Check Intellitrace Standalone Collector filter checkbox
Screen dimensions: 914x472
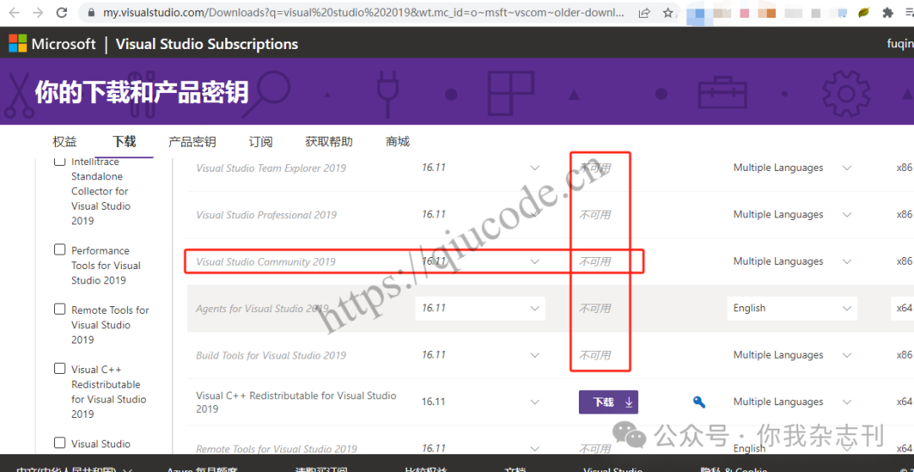59,162
